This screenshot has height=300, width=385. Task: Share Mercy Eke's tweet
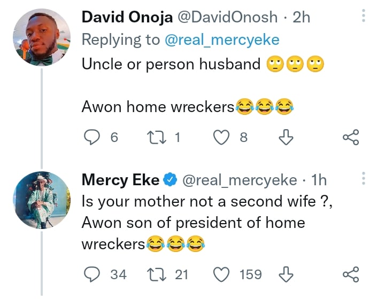pos(350,274)
